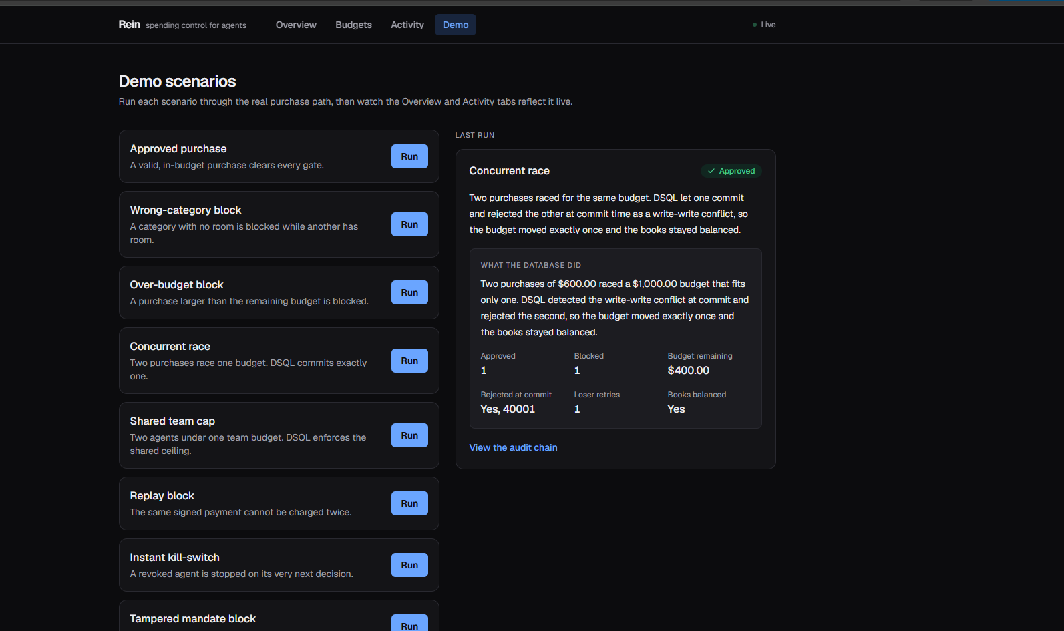The image size is (1064, 631).
Task: Run the Tampered mandate block scenario
Action: 409,624
